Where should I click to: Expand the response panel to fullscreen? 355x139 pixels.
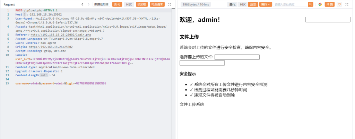[347, 4]
